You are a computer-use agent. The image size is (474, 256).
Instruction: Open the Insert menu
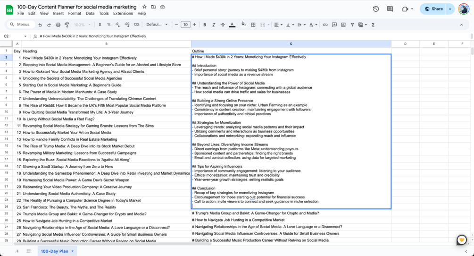[58, 13]
